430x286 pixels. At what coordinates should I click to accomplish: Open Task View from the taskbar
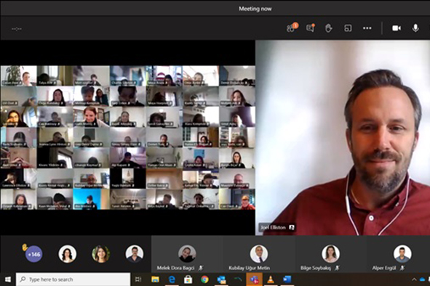pos(138,279)
